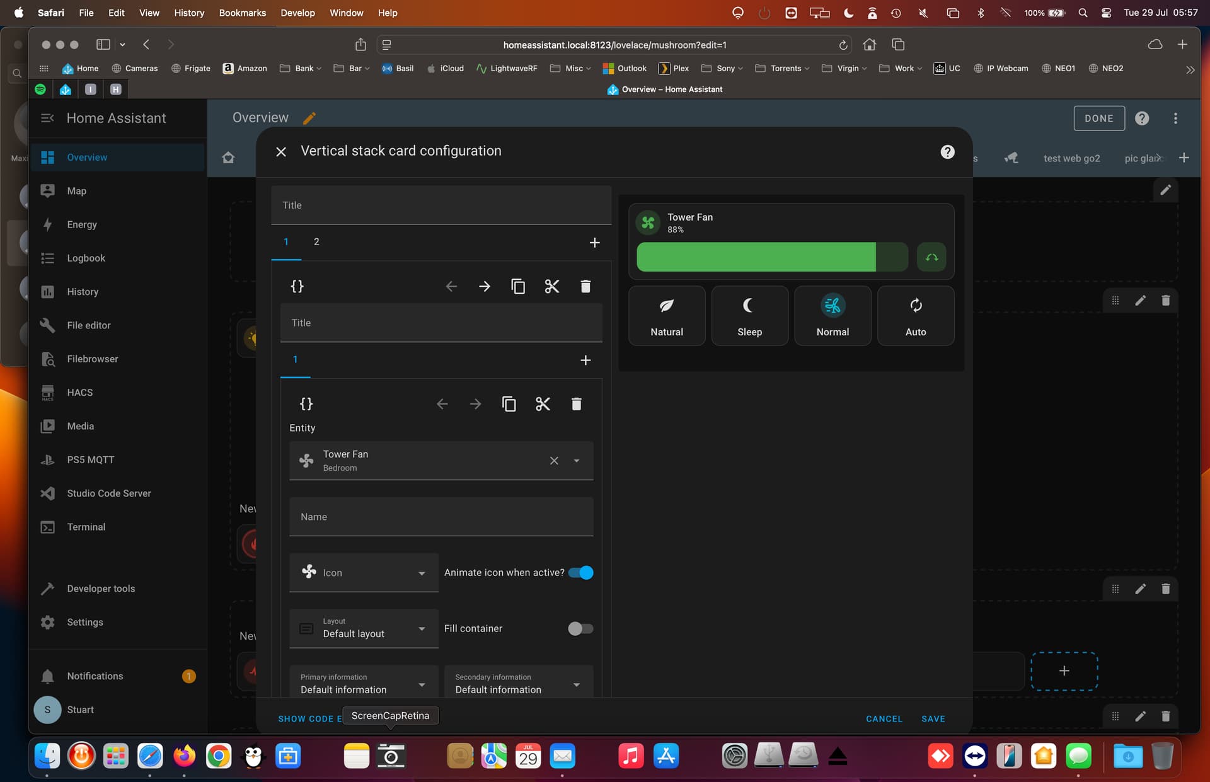Open the test web go2 view tab

(x=1071, y=158)
